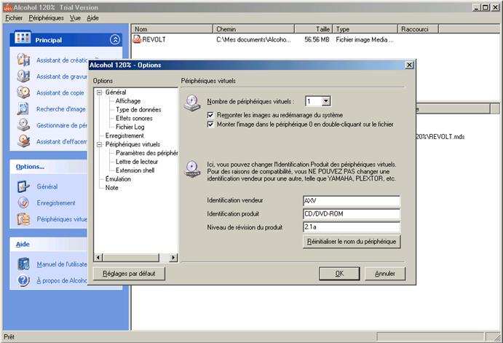Click the Général options icon
The image size is (503, 343).
[x=23, y=186]
